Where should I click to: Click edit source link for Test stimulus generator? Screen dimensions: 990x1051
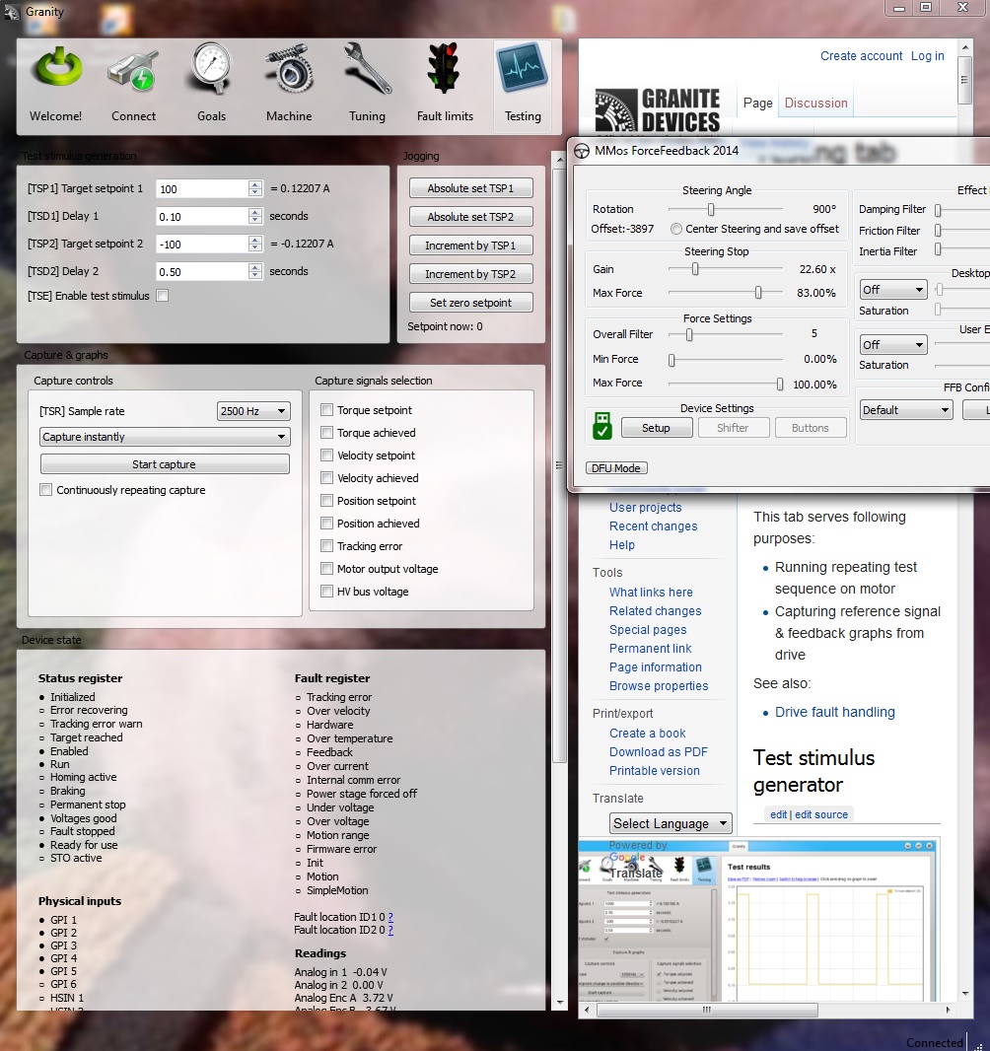[821, 814]
